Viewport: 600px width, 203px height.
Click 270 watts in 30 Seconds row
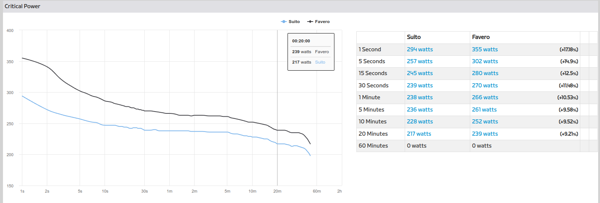[485, 86]
